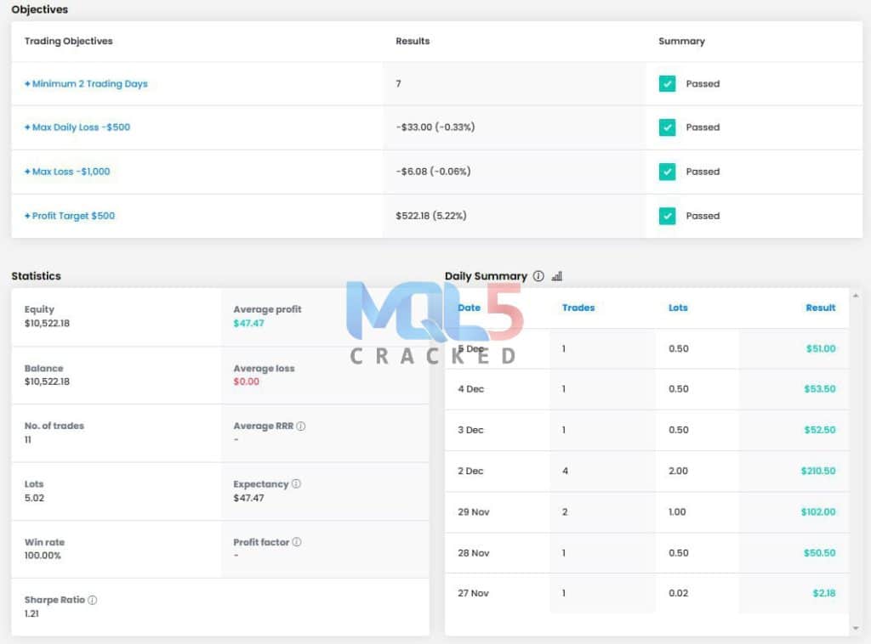
Task: Click the $51.00 result value
Action: [x=821, y=348]
